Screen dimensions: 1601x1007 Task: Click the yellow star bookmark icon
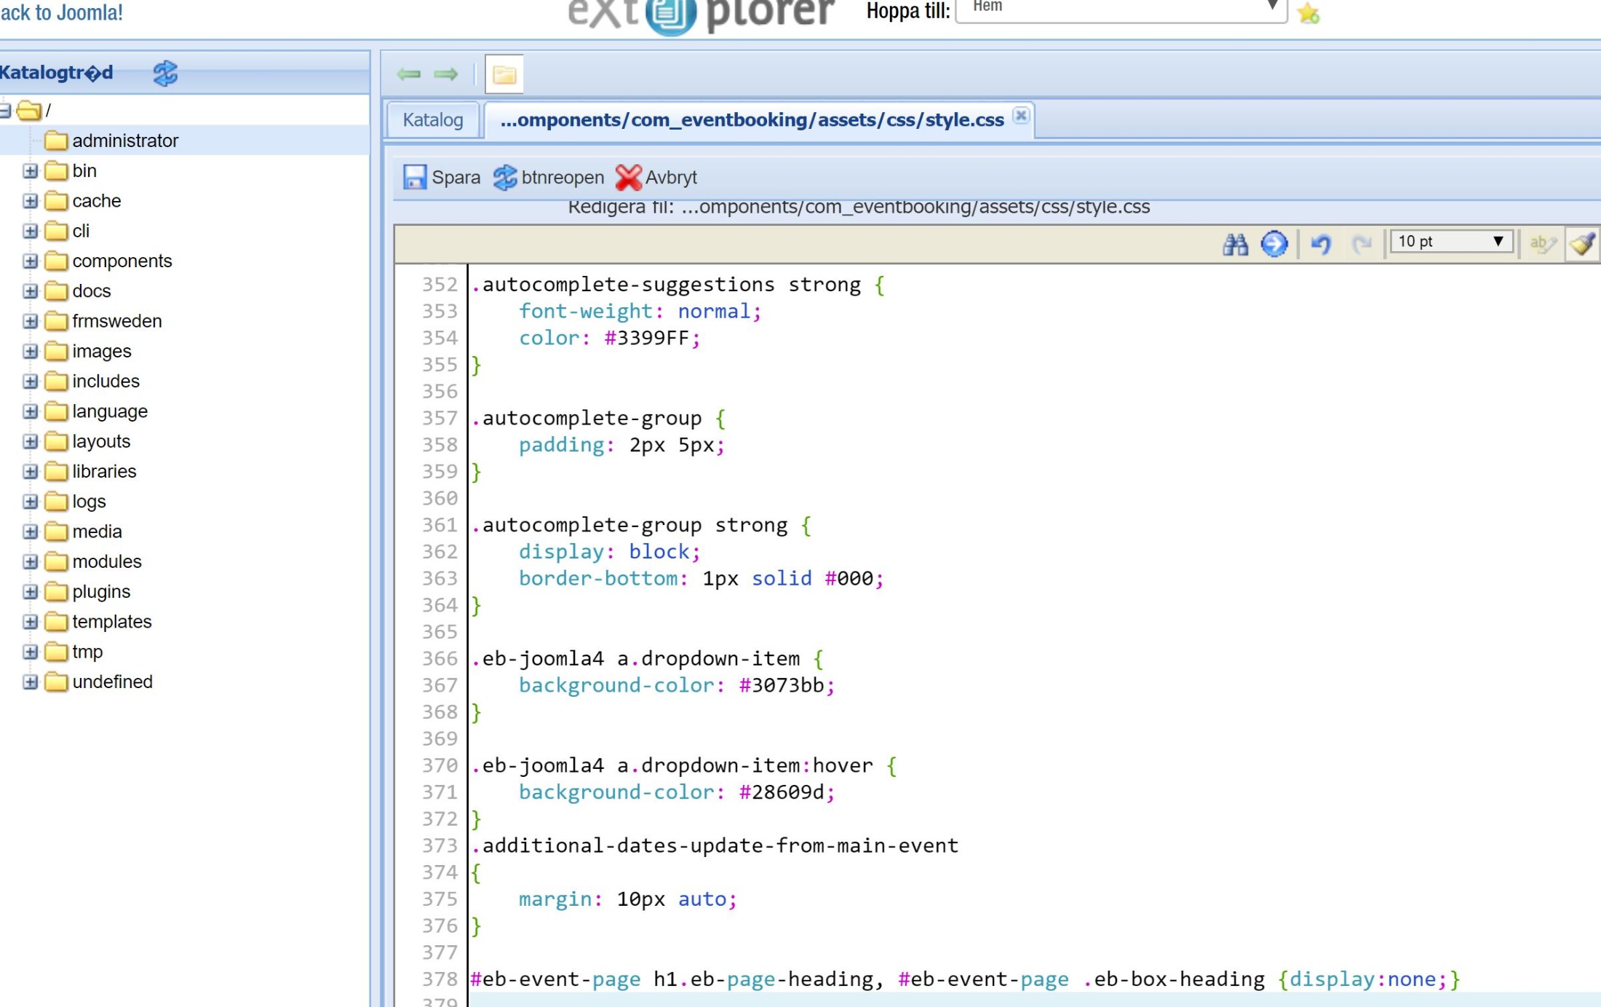1308,13
